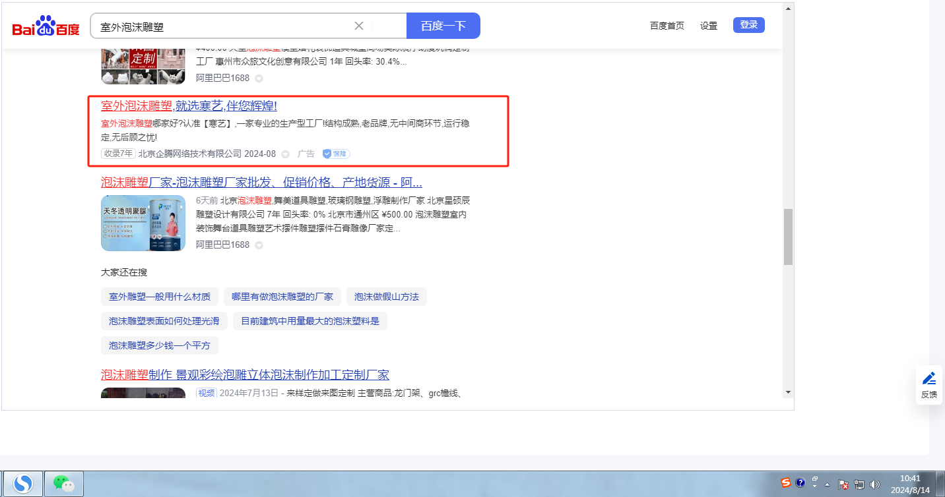Click the page vertical scrollbar thumb
The image size is (945, 497).
788,237
